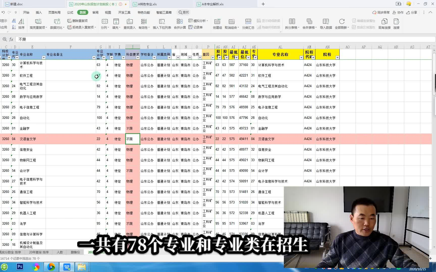Click 分享 share button
Screen dimensions: 436x272
coord(412,12)
